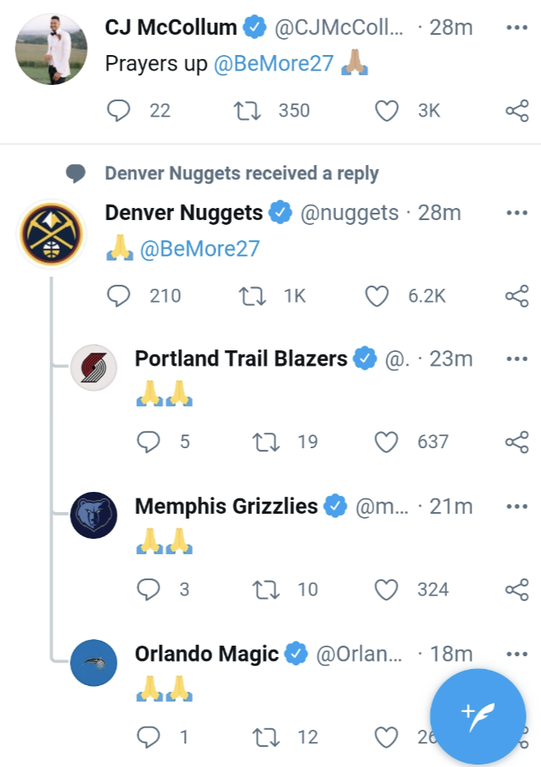
Task: Retweet CJ McCollum's Prayers up tweet
Action: 247,110
